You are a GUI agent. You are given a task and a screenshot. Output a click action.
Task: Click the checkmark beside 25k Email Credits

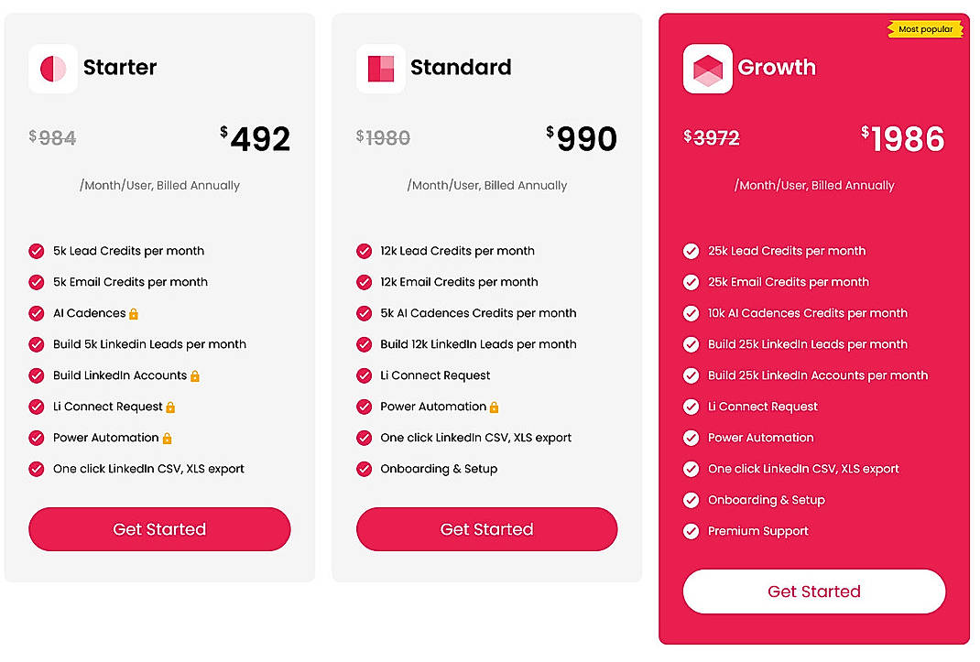click(x=691, y=282)
